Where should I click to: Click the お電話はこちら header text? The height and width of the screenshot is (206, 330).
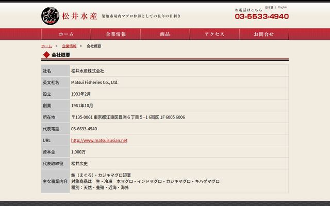pyautogui.click(x=249, y=10)
